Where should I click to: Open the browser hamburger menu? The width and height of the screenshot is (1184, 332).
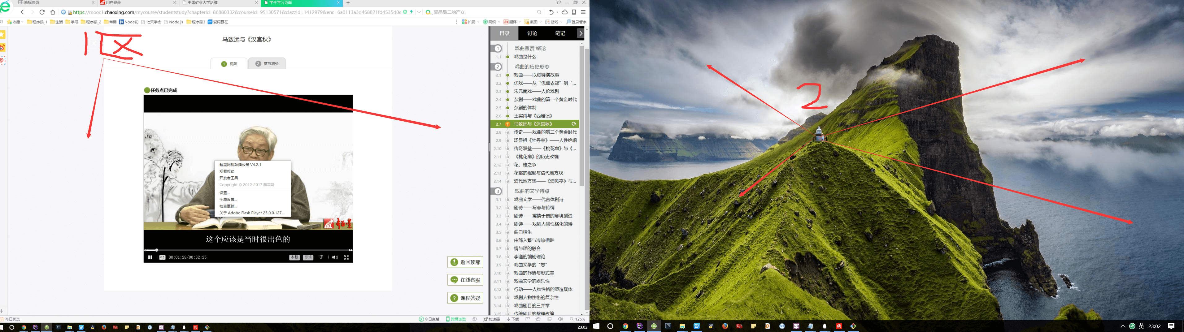pyautogui.click(x=583, y=12)
